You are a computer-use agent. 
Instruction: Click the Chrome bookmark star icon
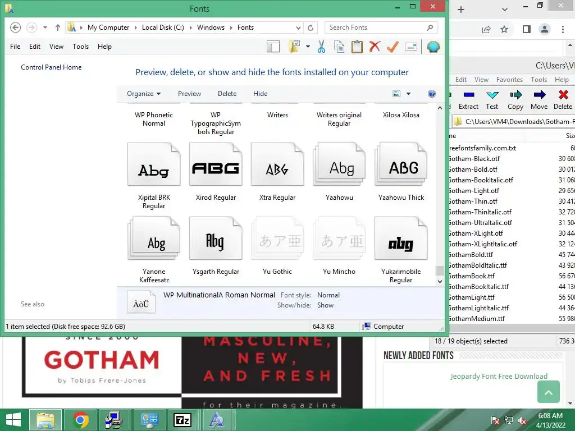tap(505, 29)
